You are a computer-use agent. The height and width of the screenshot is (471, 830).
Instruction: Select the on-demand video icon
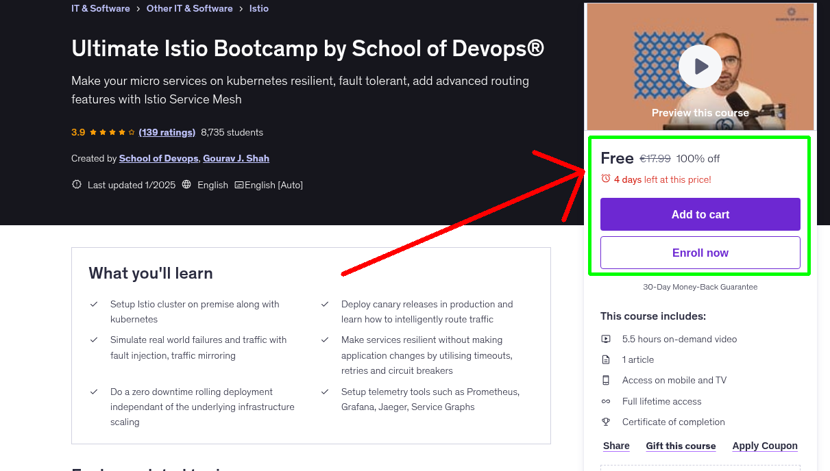pyautogui.click(x=606, y=338)
